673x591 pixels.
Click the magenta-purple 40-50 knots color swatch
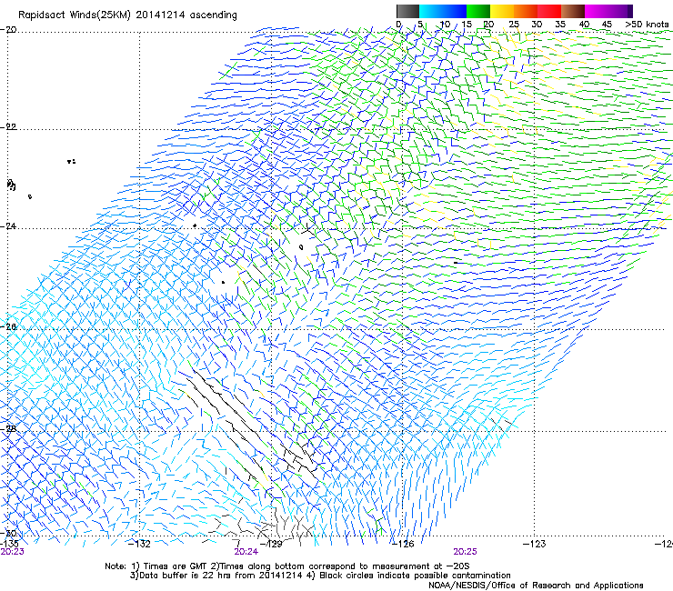point(608,11)
